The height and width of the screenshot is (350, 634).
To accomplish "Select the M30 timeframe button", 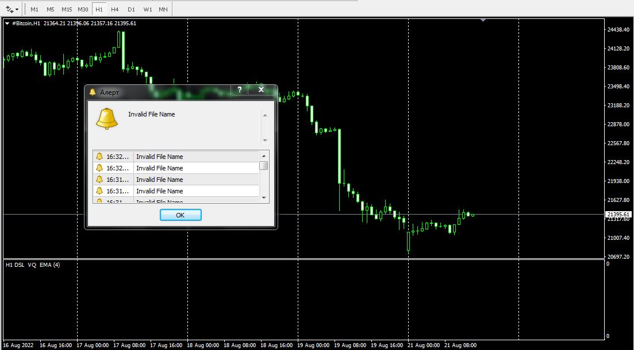I will click(83, 9).
